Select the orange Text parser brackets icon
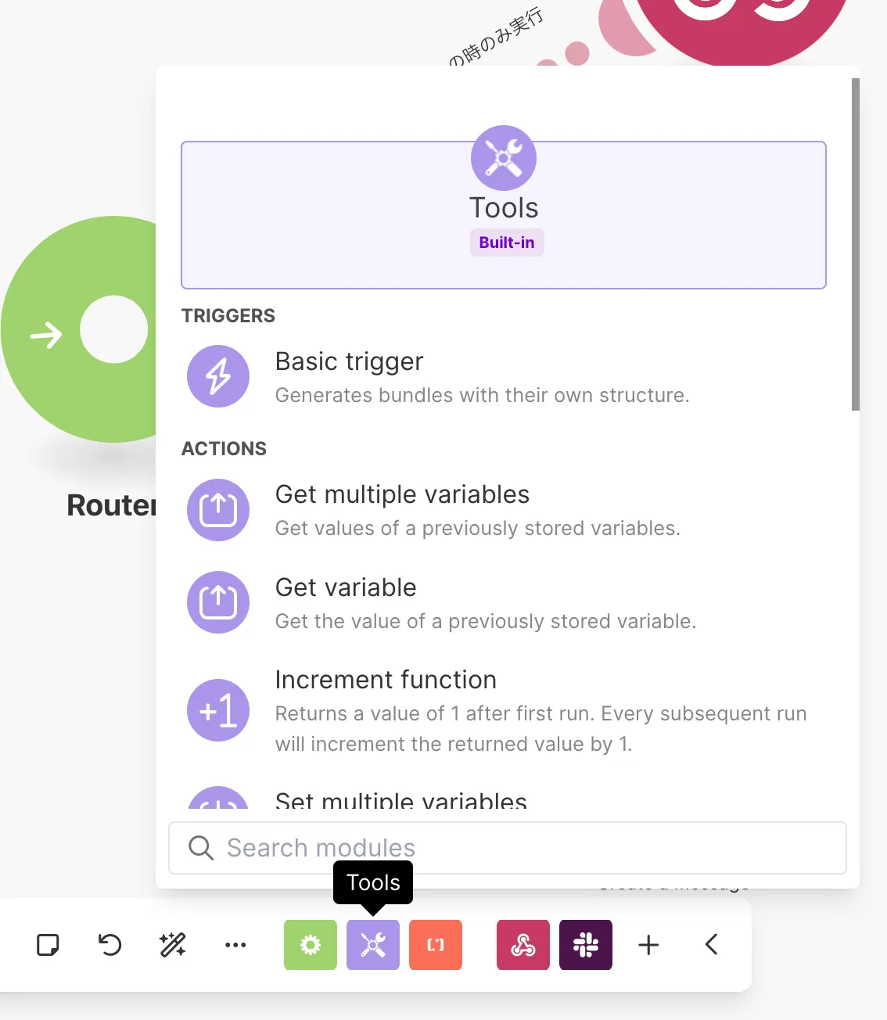887x1020 pixels. [x=436, y=945]
